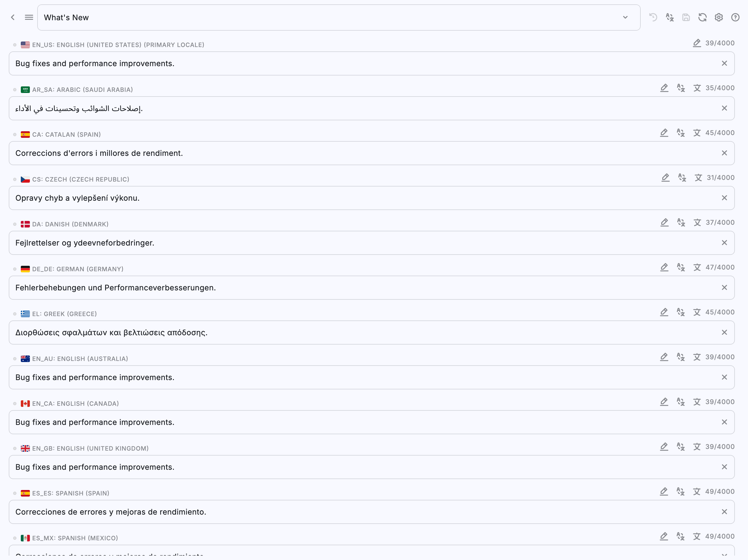Image resolution: width=748 pixels, height=560 pixels.
Task: Click the save disk icon in the top toolbar
Action: pos(686,17)
